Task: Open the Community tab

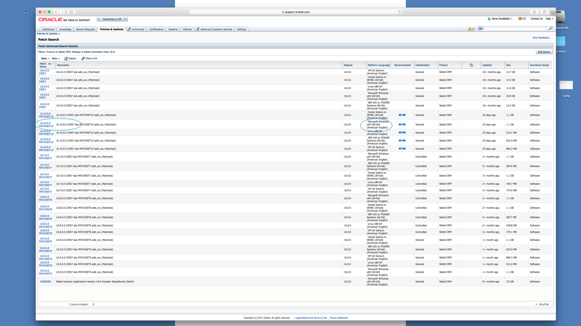Action: coord(136,29)
